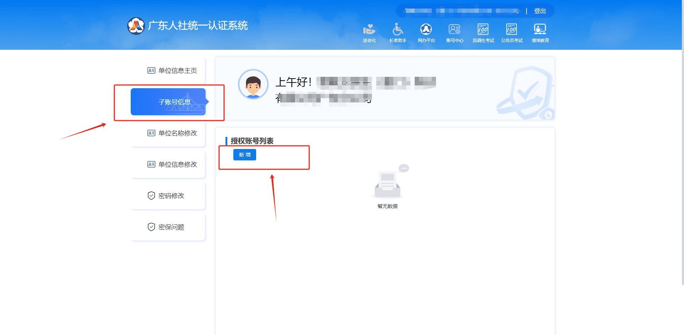Click the user avatar picture

(x=253, y=84)
